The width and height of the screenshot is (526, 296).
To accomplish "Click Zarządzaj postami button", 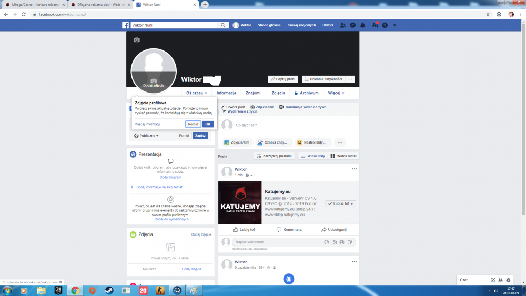I will 275,156.
